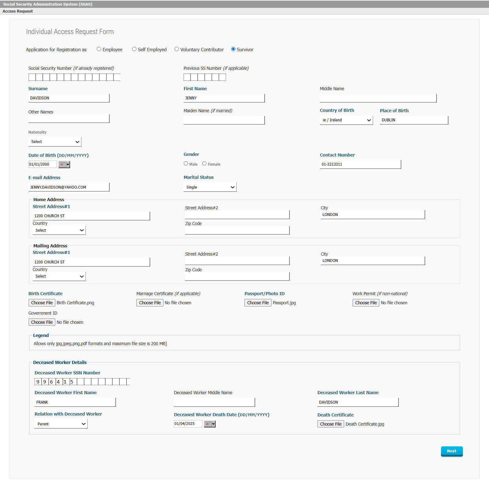The width and height of the screenshot is (489, 480).
Task: Expand the Nationality dropdown
Action: point(55,142)
